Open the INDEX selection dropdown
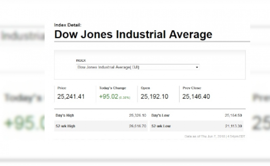This screenshot has height=166, width=270. coord(137,67)
